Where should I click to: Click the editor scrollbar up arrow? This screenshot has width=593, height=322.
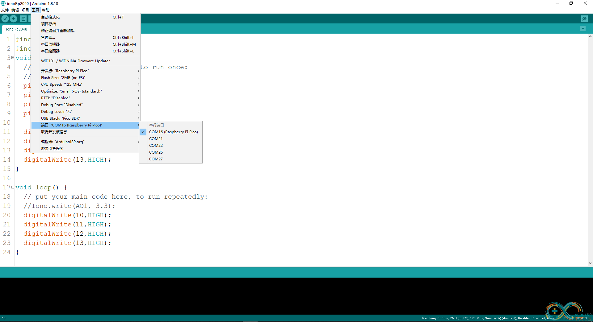click(590, 36)
